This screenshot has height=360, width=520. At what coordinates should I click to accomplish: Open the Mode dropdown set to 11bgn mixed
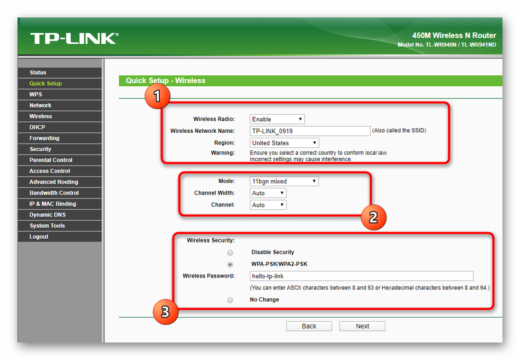284,181
